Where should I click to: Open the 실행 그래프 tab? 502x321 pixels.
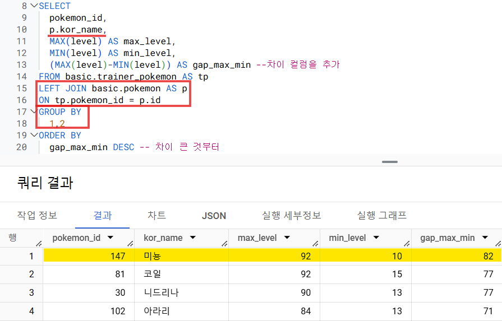(381, 215)
